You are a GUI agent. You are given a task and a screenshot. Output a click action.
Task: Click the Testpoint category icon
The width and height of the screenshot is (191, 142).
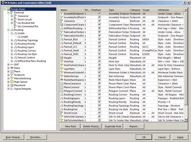pos(12,75)
